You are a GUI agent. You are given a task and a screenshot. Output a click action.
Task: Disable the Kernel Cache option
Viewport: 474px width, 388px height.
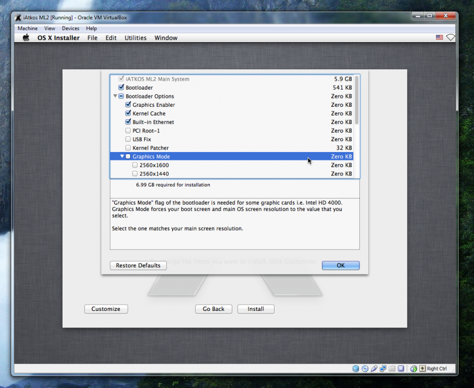click(x=128, y=114)
